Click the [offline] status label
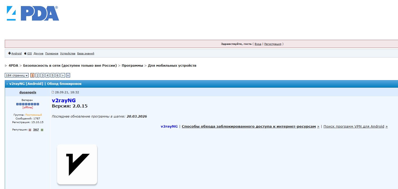Image resolution: width=398 pixels, height=189 pixels. tap(28, 108)
